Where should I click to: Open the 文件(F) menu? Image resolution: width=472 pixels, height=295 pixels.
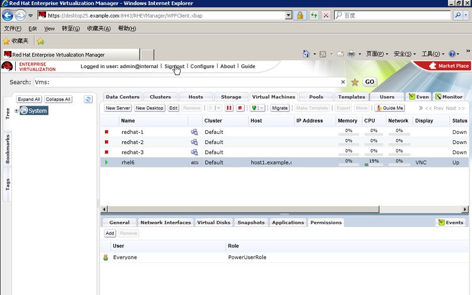click(13, 28)
